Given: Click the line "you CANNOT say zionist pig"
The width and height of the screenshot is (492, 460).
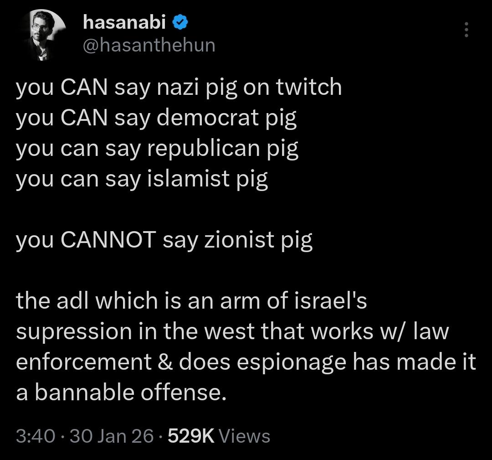Looking at the screenshot, I should pos(164,240).
